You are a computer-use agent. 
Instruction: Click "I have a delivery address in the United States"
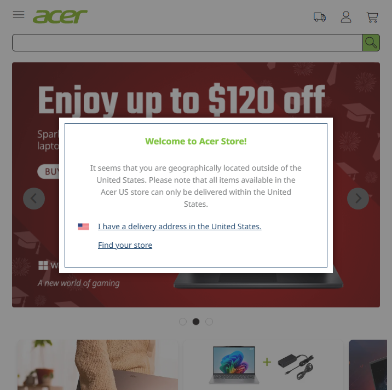tap(180, 226)
